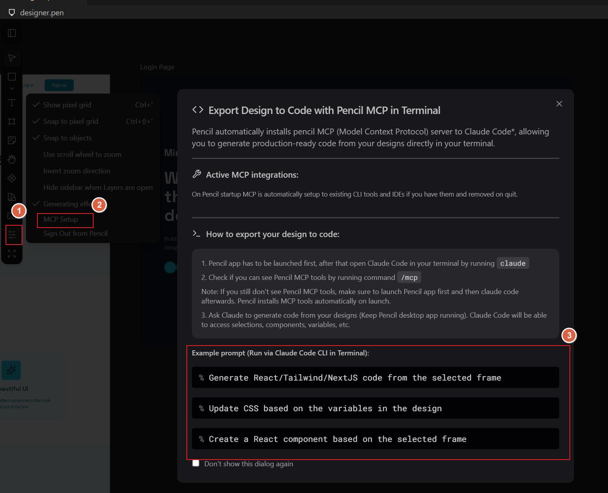Enable Use scroll wheel to zoom

tap(82, 155)
